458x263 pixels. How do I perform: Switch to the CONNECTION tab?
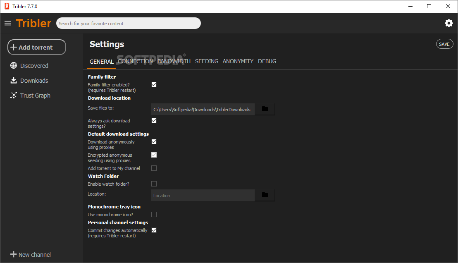click(x=135, y=61)
